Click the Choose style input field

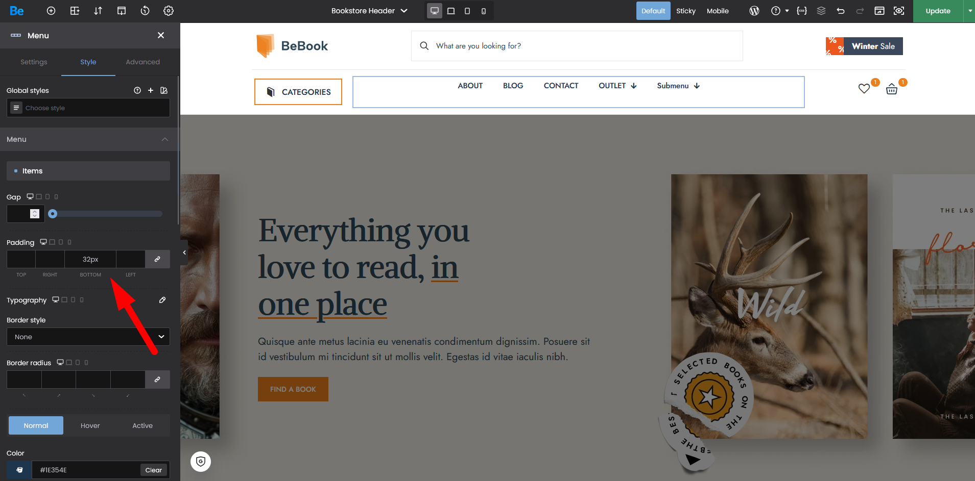[88, 108]
